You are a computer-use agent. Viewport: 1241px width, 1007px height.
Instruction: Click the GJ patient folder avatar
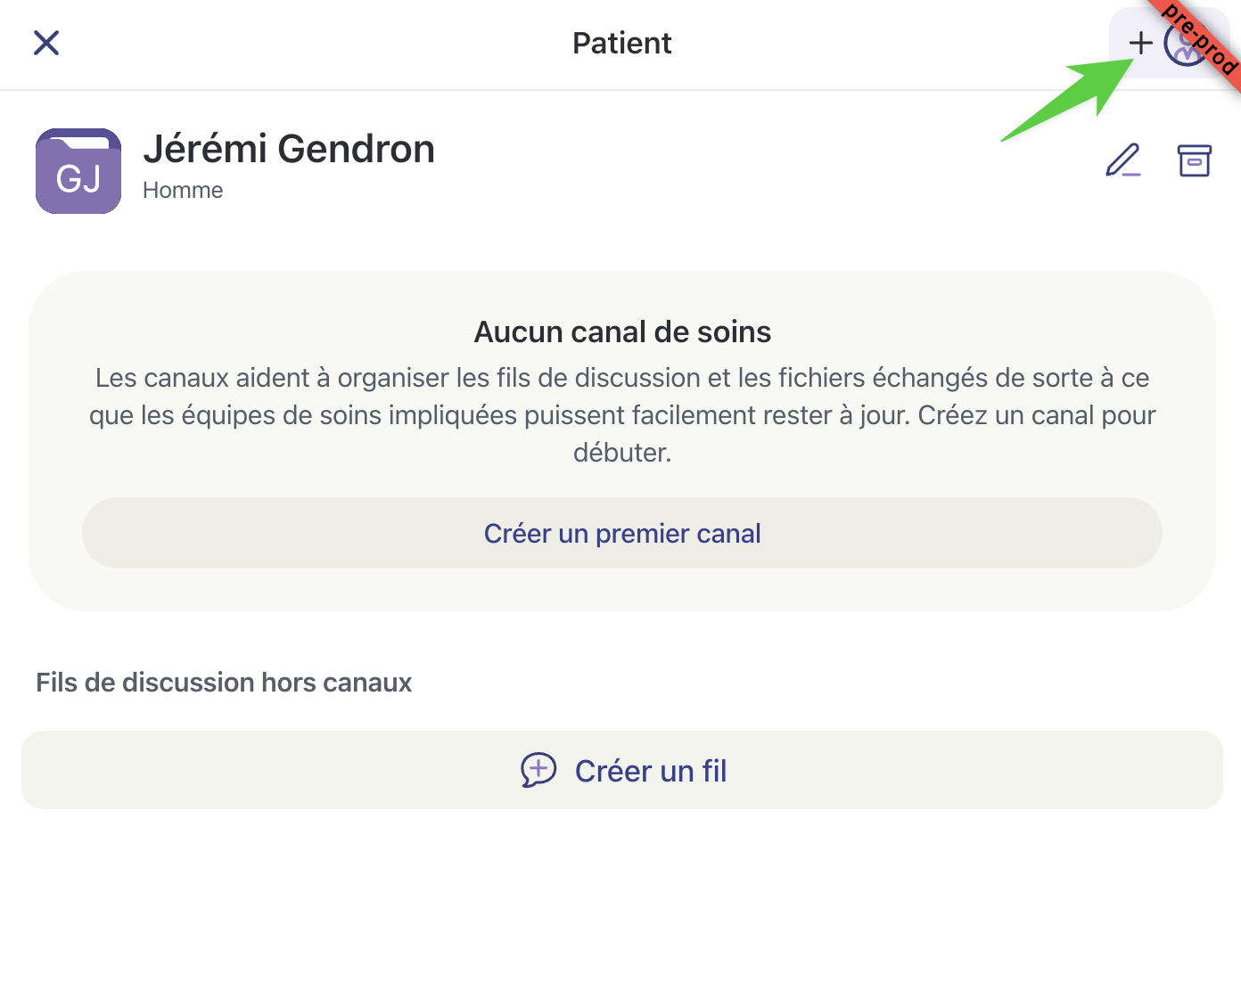click(78, 171)
